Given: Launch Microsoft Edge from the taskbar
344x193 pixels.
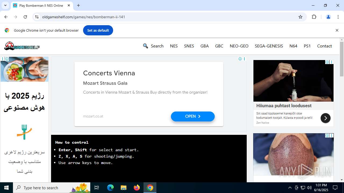Looking at the screenshot, I should click(110, 188).
